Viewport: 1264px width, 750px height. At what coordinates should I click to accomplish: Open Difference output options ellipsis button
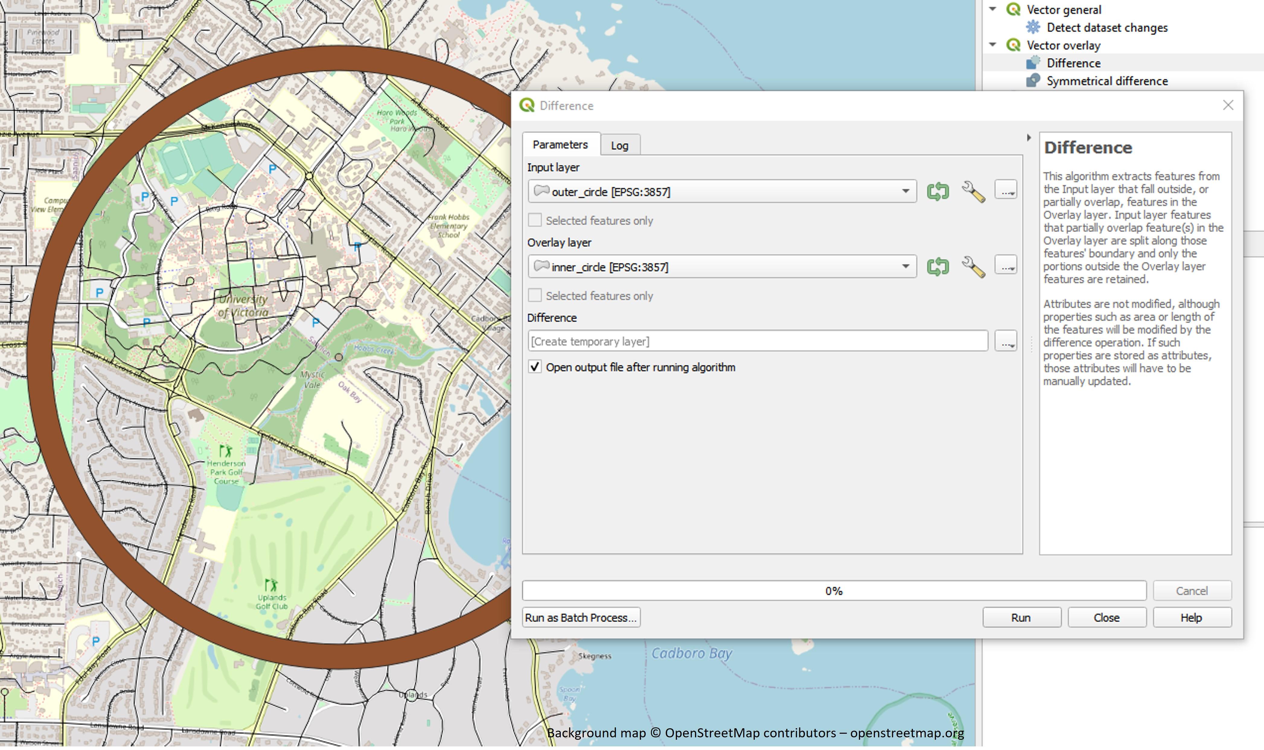click(x=1006, y=341)
